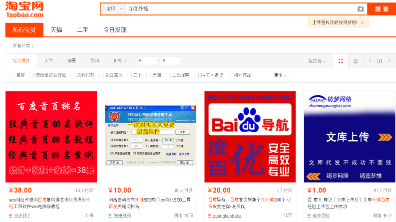
Task: Open the ¥10.00 SEO软件 product title
Action: tap(149, 203)
